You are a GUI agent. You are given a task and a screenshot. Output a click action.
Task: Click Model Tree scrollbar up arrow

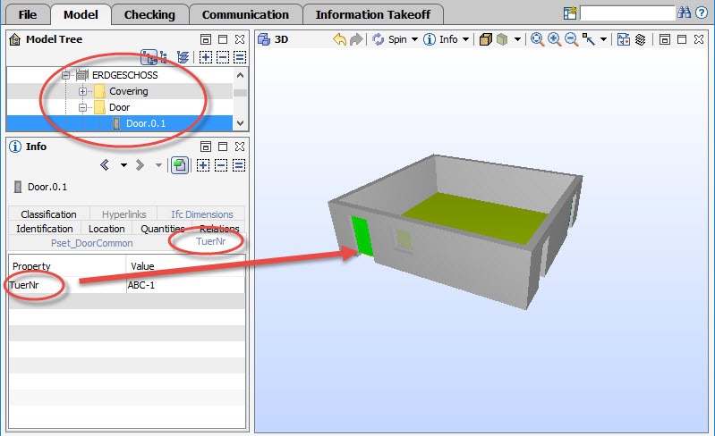pos(241,75)
